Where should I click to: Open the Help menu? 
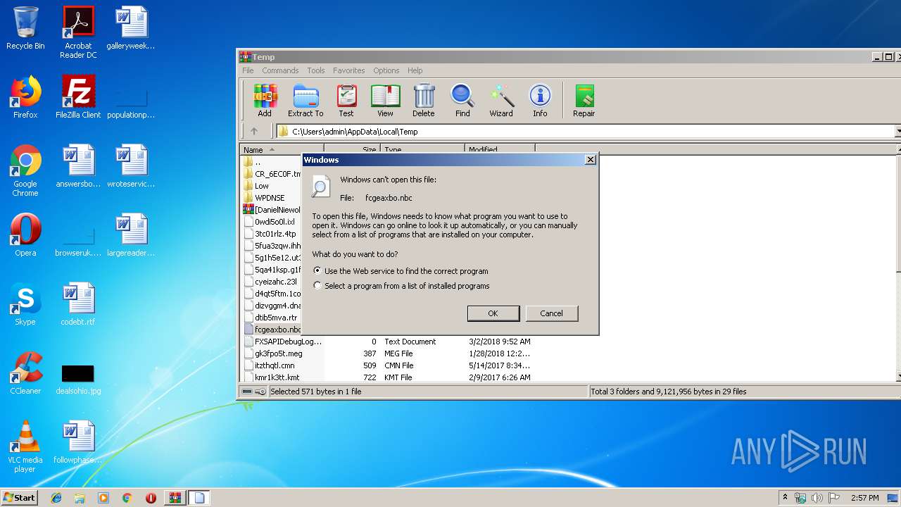point(415,70)
